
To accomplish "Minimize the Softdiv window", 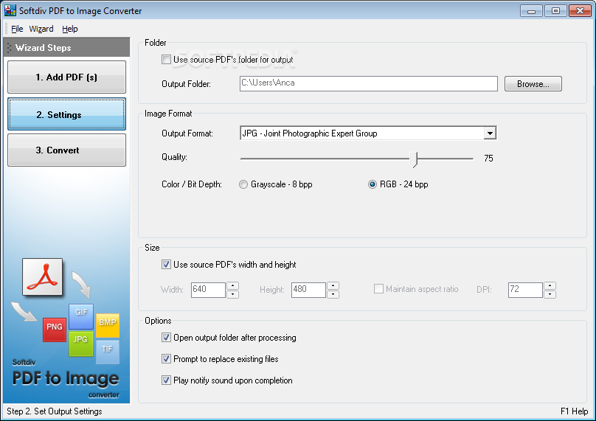I will (x=531, y=11).
